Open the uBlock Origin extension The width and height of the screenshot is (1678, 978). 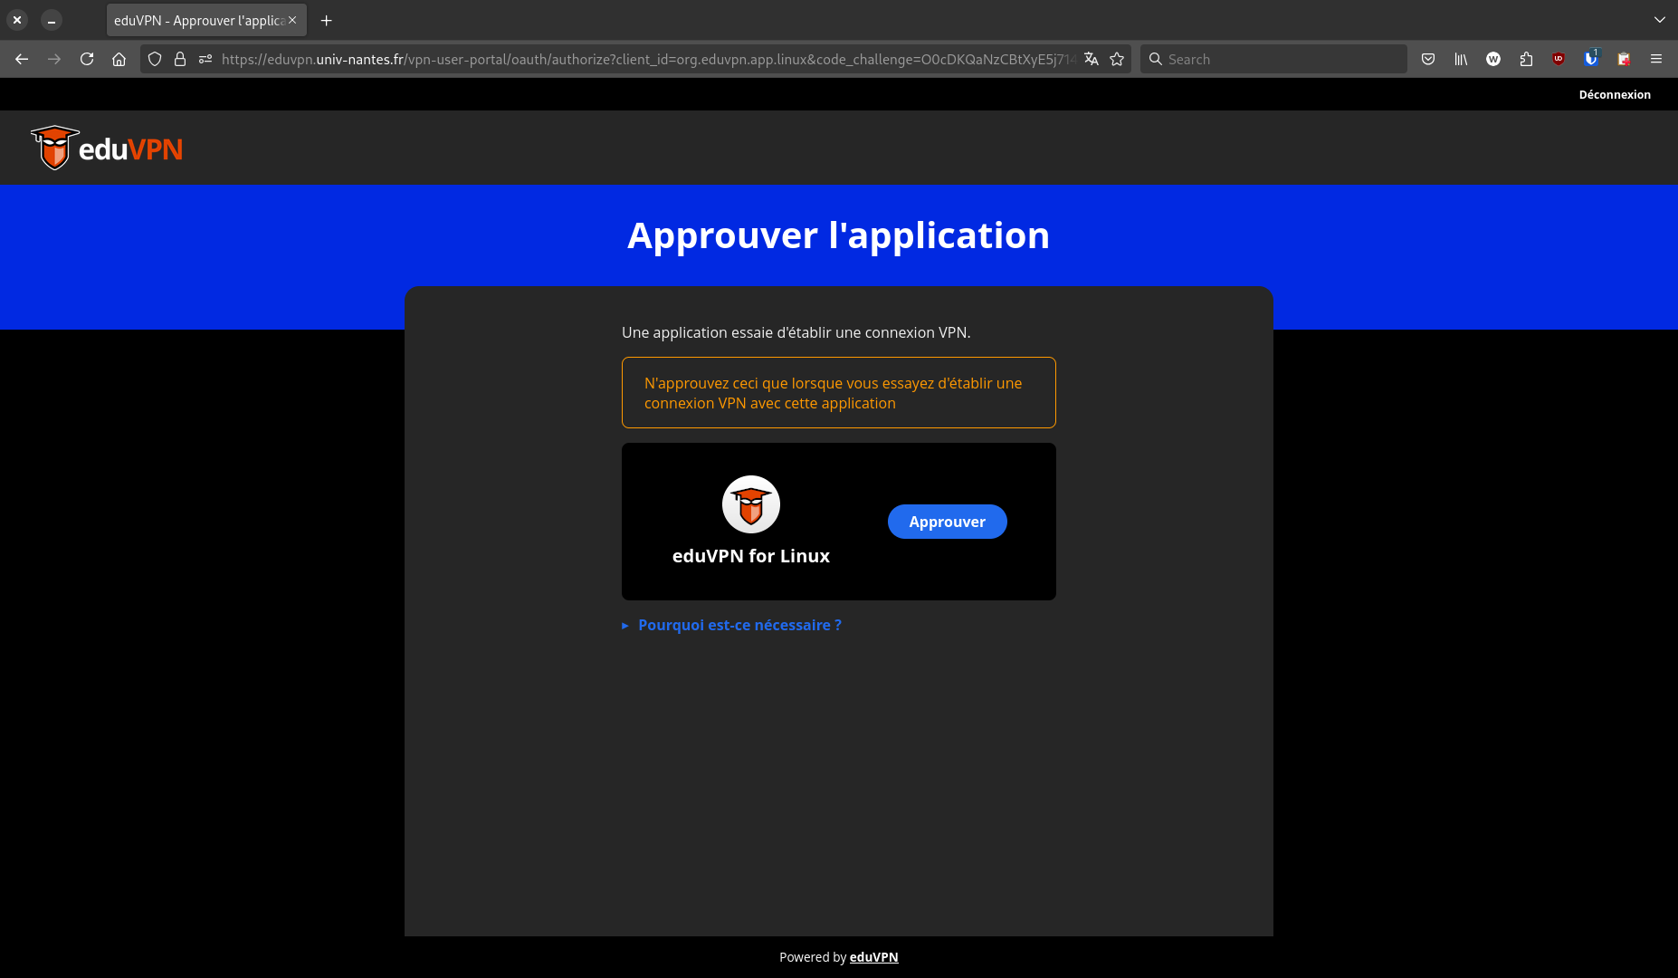[x=1559, y=59]
